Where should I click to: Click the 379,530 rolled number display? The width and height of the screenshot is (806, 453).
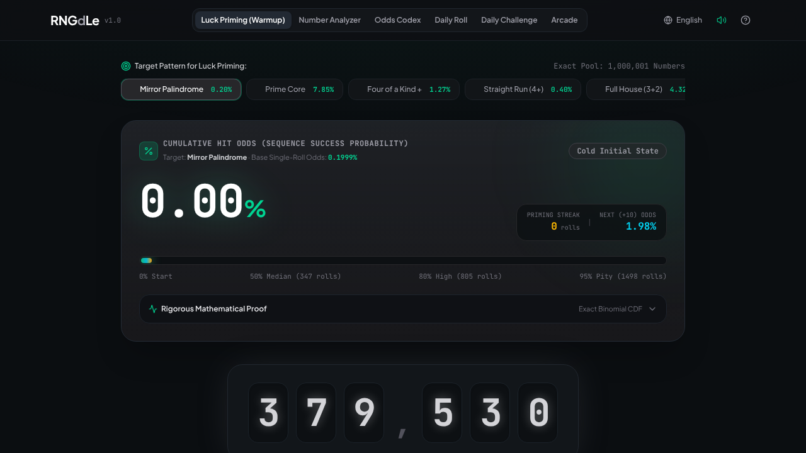(x=403, y=413)
